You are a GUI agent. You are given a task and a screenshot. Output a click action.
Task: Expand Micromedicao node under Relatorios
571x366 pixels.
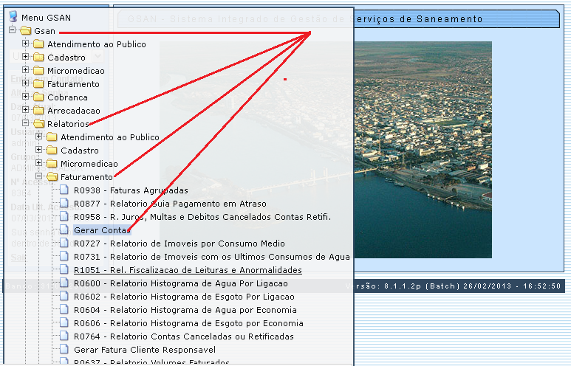coord(39,164)
